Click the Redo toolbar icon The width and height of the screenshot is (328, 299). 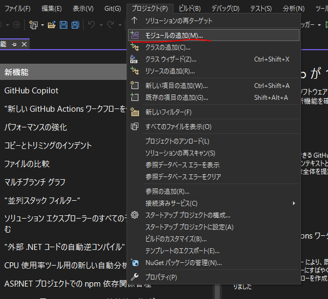click(110, 25)
